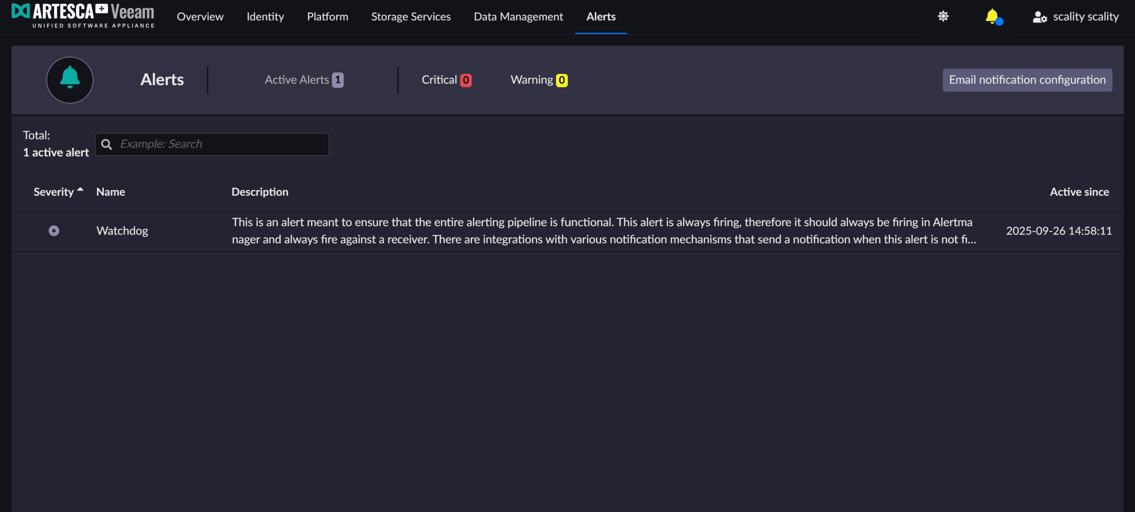This screenshot has height=512, width=1135.
Task: Click the Active Alerts count badge
Action: (338, 80)
